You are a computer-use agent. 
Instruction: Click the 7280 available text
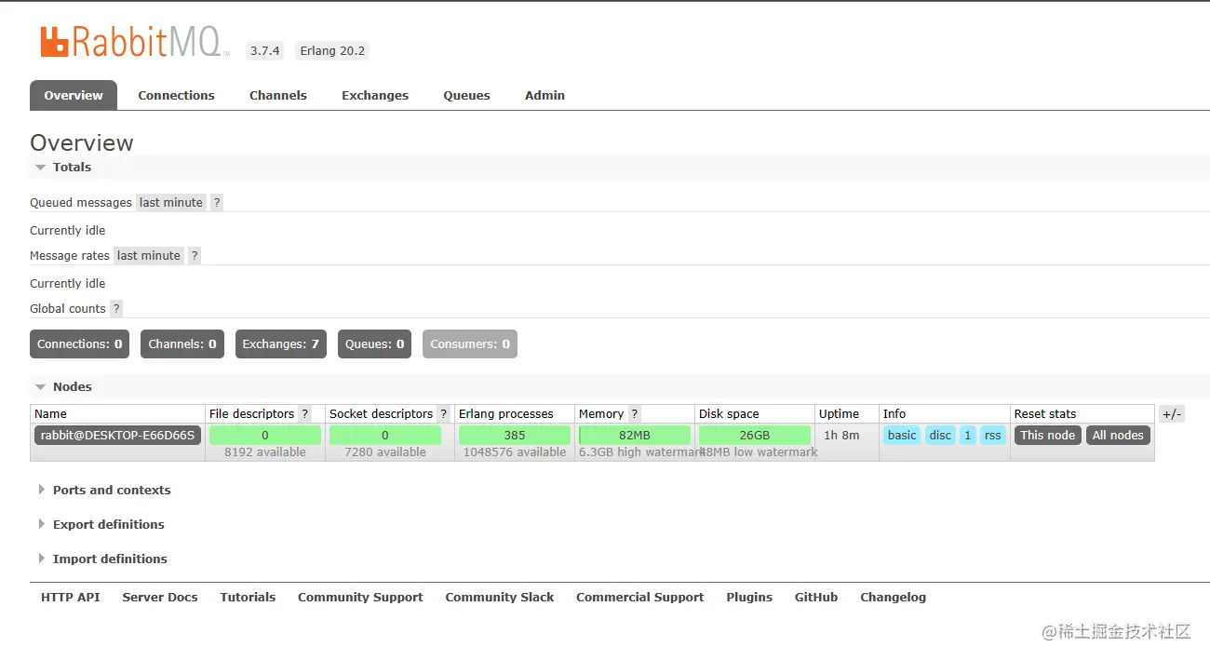pos(385,452)
